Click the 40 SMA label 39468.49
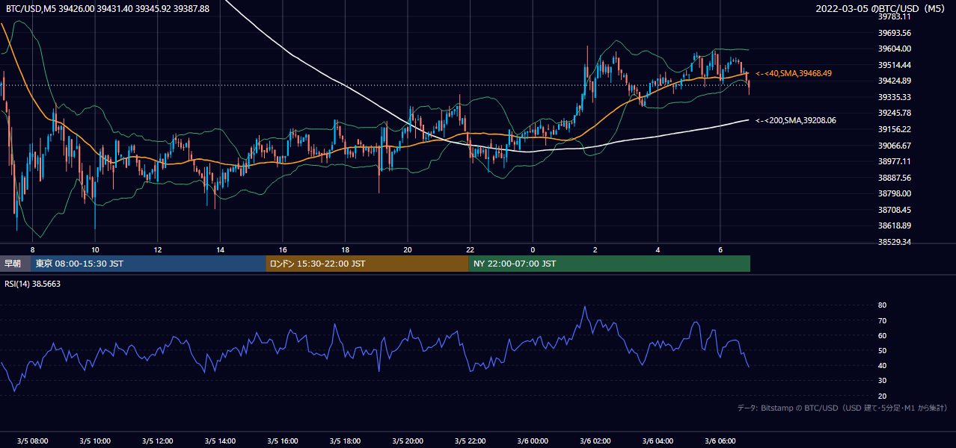 click(794, 73)
